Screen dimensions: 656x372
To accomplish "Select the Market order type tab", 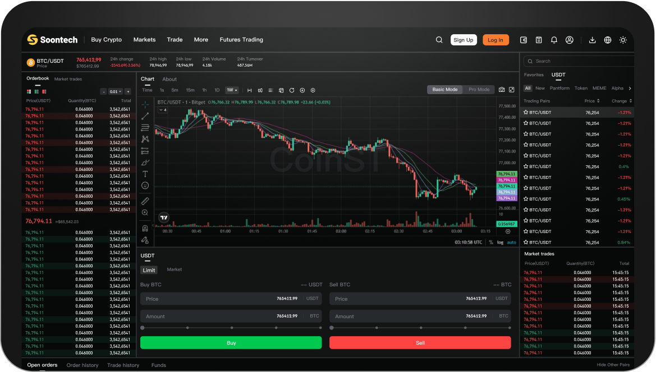I will click(x=174, y=269).
